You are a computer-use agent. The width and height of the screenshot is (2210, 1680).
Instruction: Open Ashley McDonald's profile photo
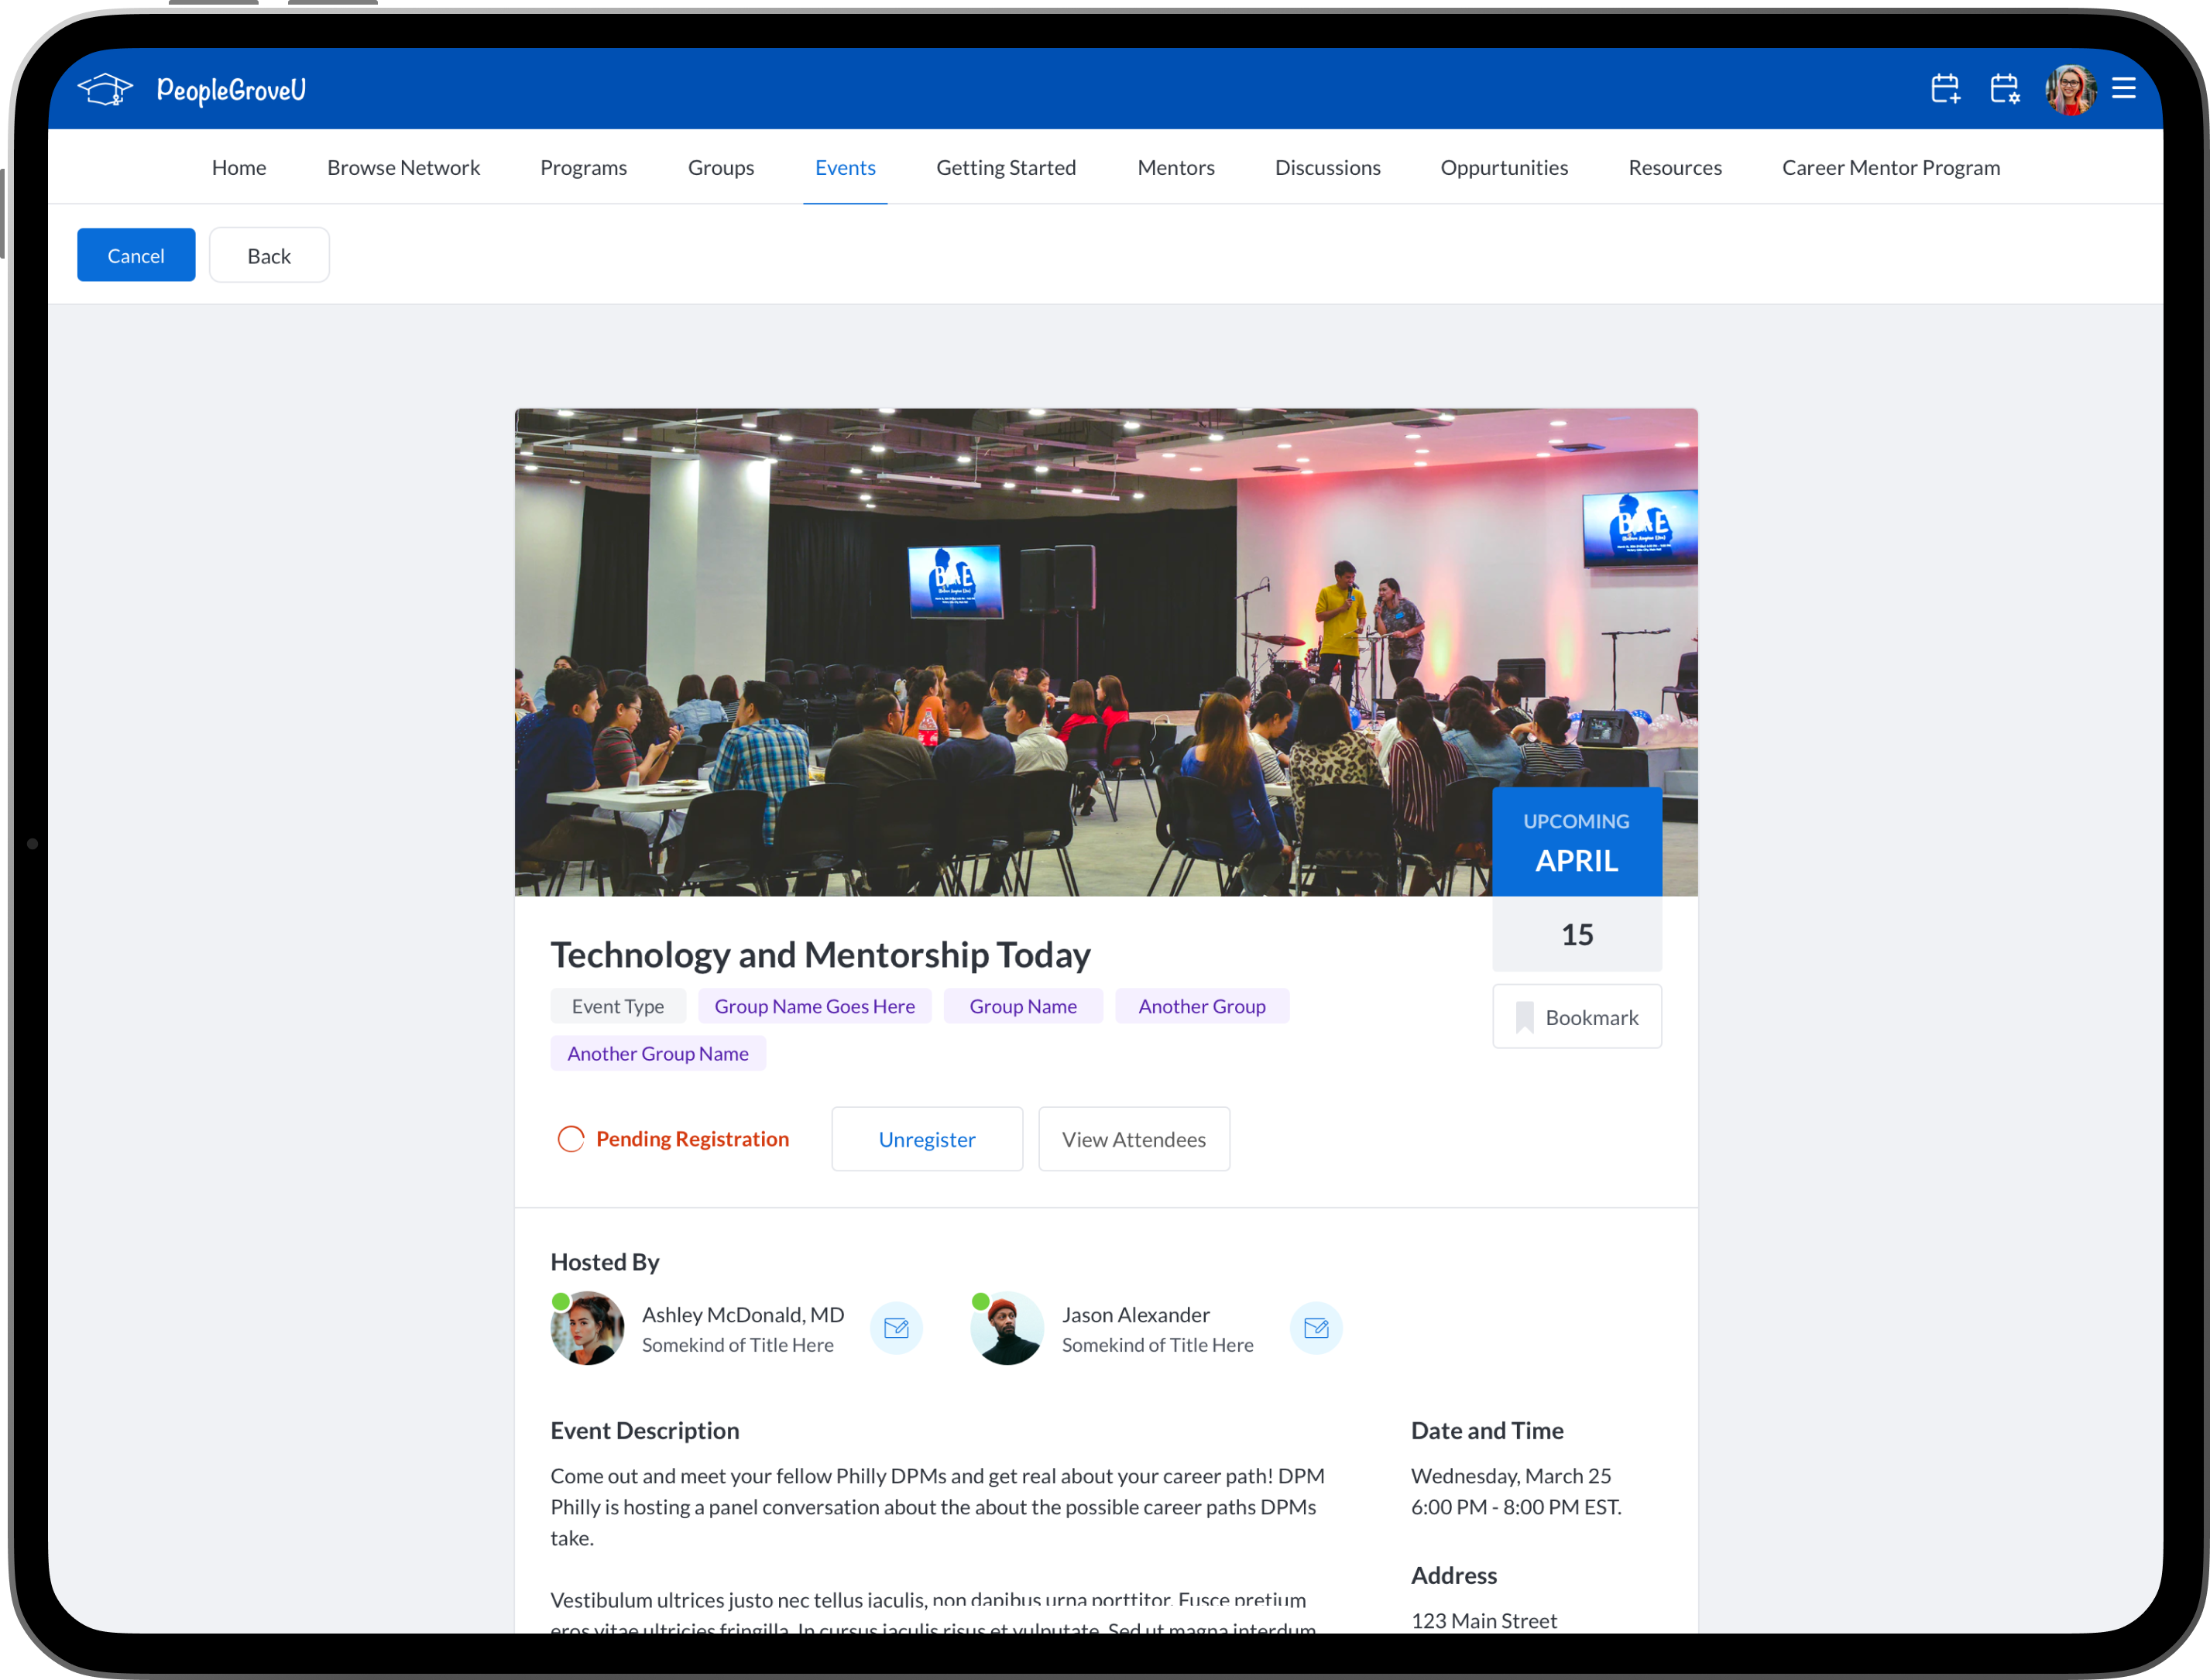click(x=587, y=1328)
